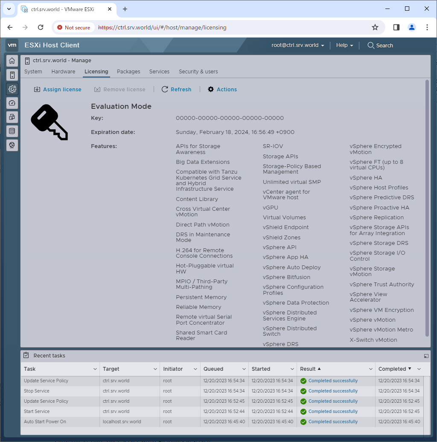Open the Storage sidebar icon
The height and width of the screenshot is (442, 437).
pyautogui.click(x=12, y=131)
